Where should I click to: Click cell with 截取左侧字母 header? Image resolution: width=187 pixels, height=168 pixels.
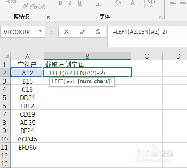pos(87,64)
